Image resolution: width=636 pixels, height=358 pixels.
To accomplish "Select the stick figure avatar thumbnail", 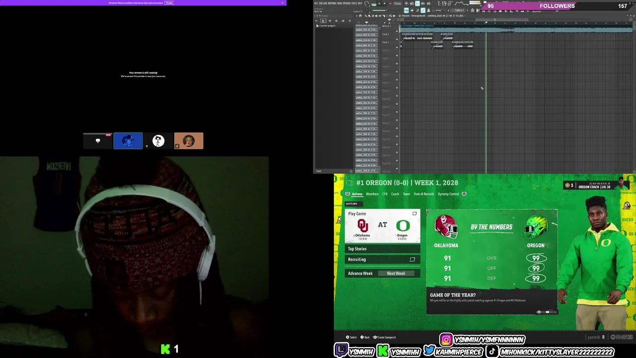I will pos(159,141).
